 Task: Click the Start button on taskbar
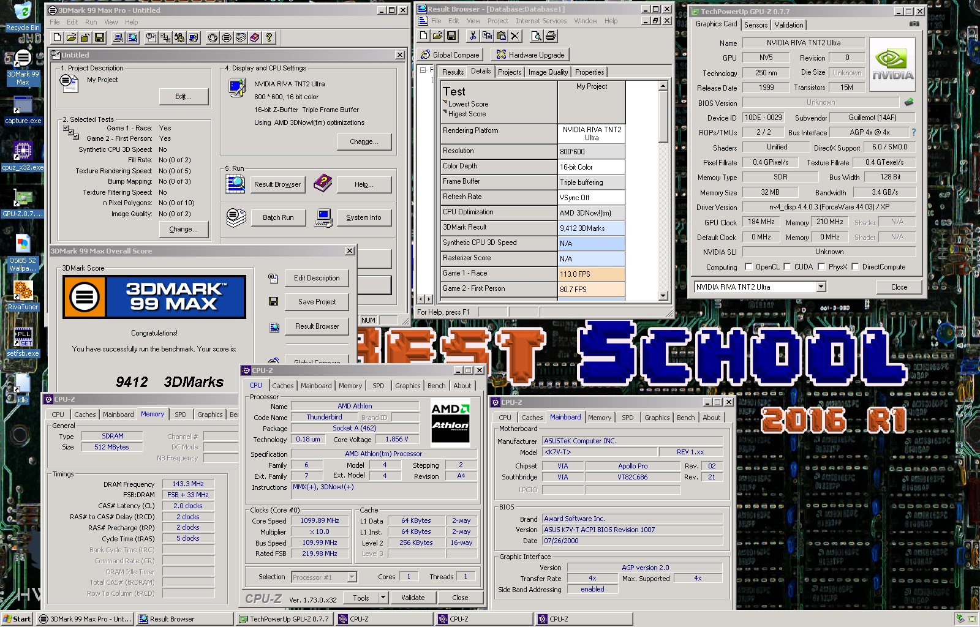(17, 619)
